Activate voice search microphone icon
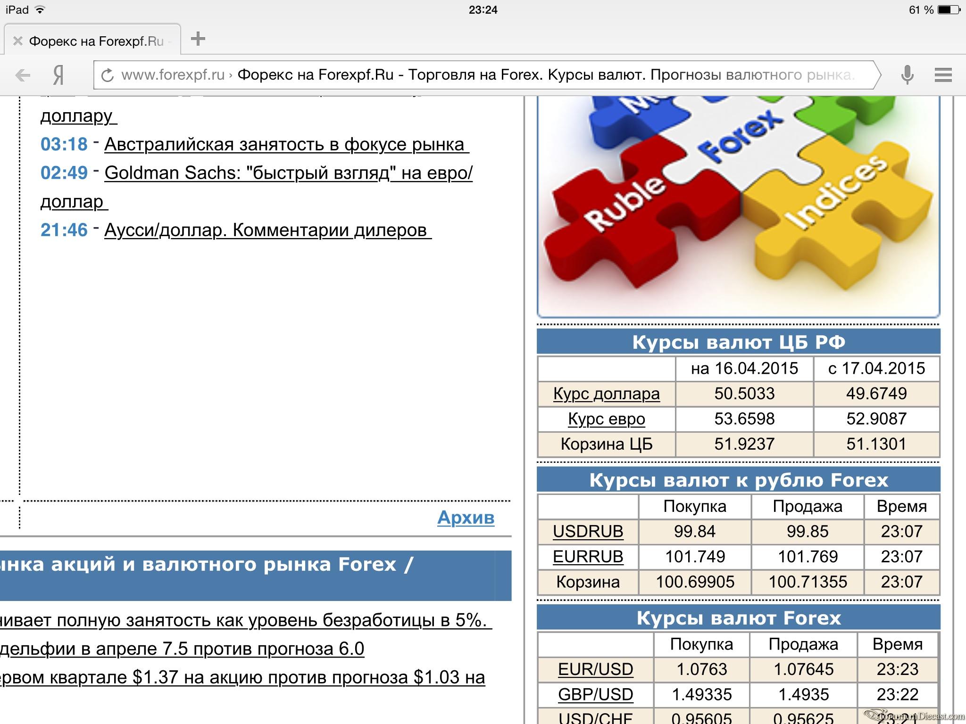This screenshot has height=724, width=966. coord(907,75)
